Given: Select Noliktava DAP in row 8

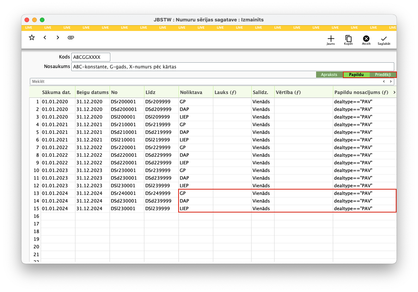Looking at the screenshot, I should coord(196,155).
